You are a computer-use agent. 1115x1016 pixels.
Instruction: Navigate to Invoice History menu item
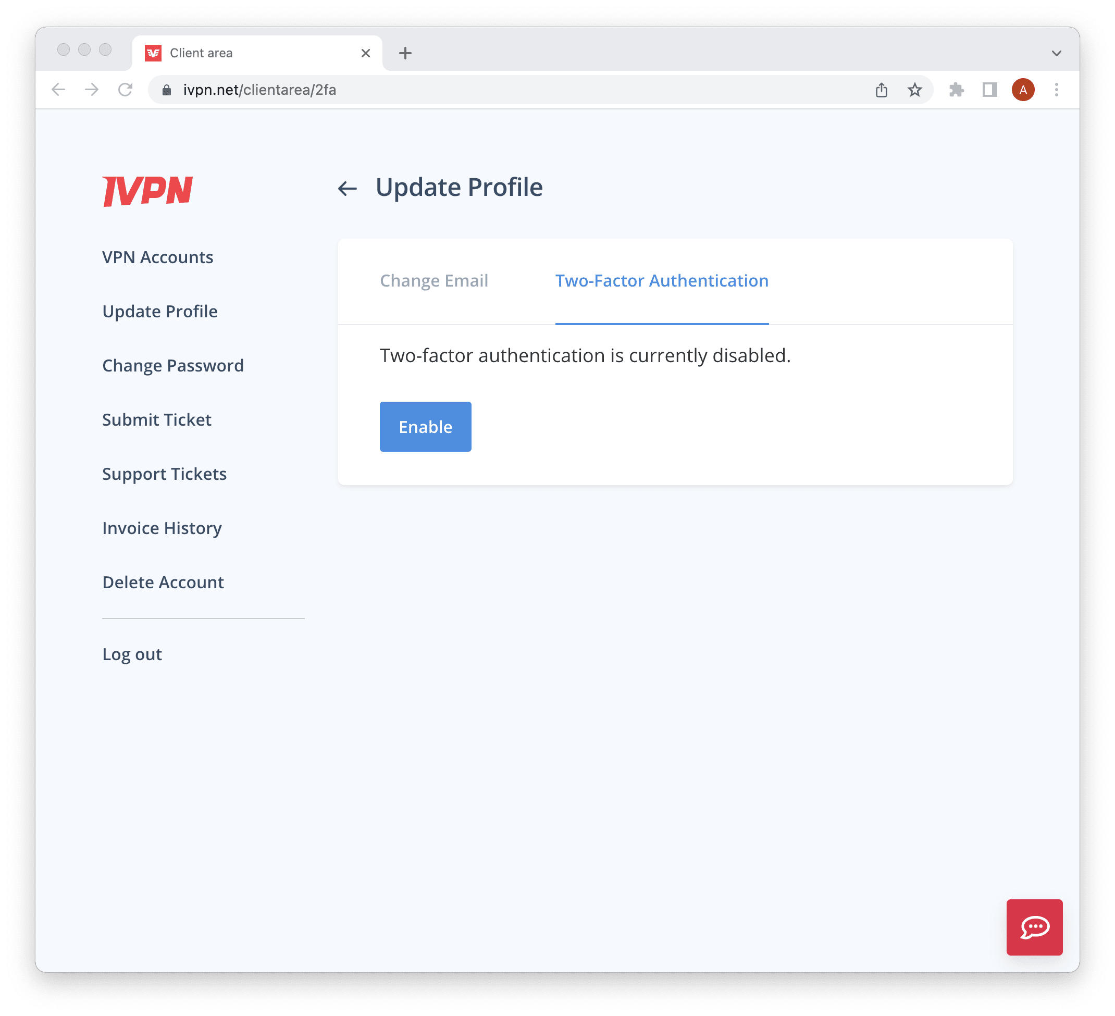pyautogui.click(x=162, y=527)
